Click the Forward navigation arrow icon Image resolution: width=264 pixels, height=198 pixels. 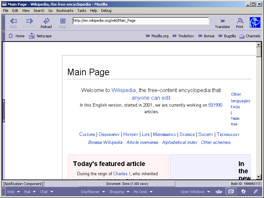pyautogui.click(x=30, y=21)
